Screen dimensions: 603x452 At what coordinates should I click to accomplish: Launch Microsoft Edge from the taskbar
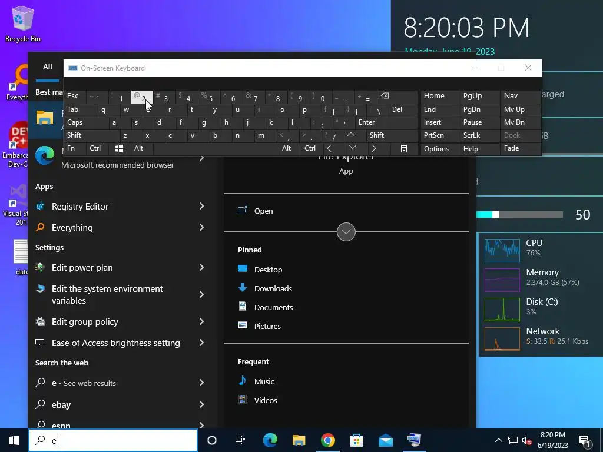270,440
